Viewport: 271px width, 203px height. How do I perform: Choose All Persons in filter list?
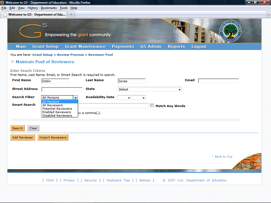[60, 101]
